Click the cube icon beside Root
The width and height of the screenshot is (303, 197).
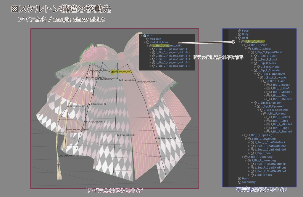[x=240, y=38]
